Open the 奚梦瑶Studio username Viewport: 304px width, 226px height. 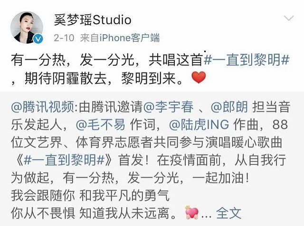93,20
